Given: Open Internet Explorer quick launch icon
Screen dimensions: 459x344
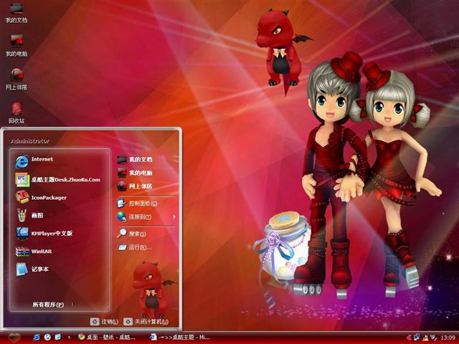Looking at the screenshot, I should click(37, 338).
